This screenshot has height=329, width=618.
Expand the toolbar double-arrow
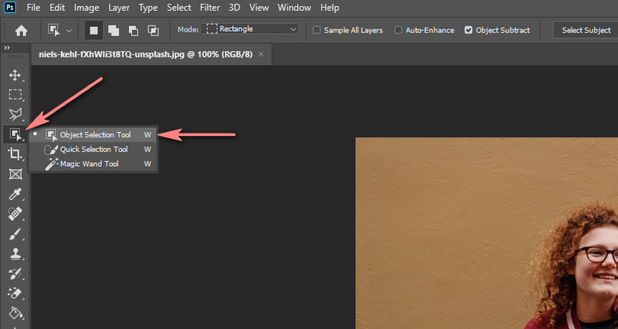(x=8, y=48)
